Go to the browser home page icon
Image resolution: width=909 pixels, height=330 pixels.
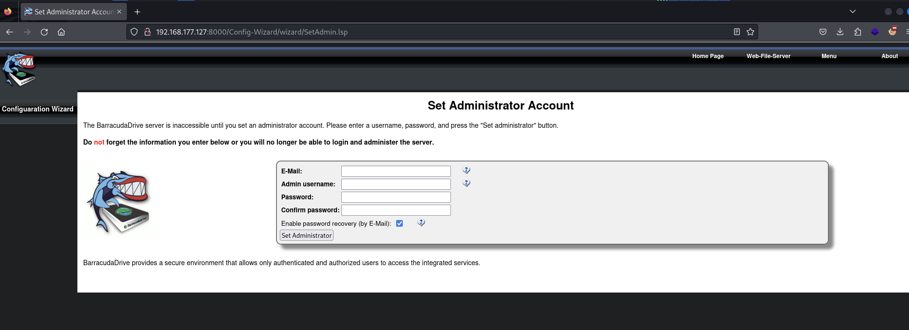tap(61, 32)
